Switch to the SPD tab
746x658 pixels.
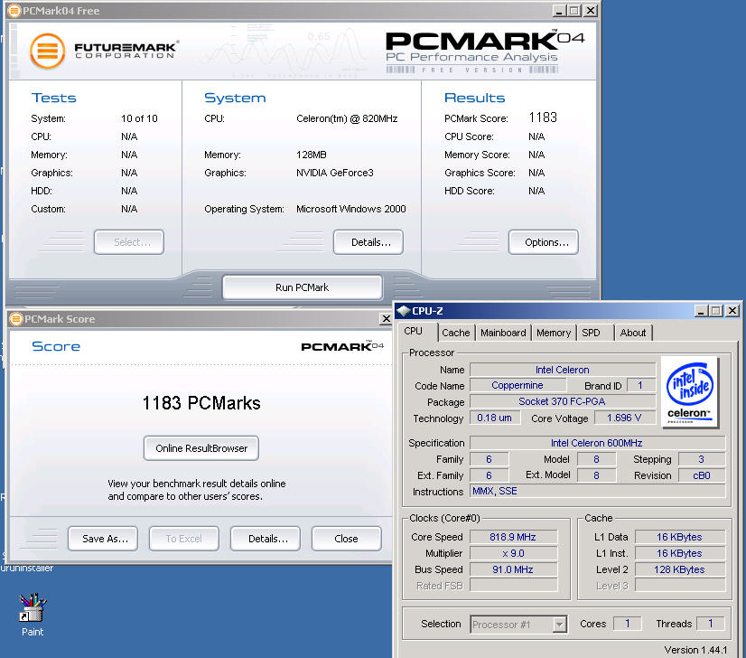(591, 333)
